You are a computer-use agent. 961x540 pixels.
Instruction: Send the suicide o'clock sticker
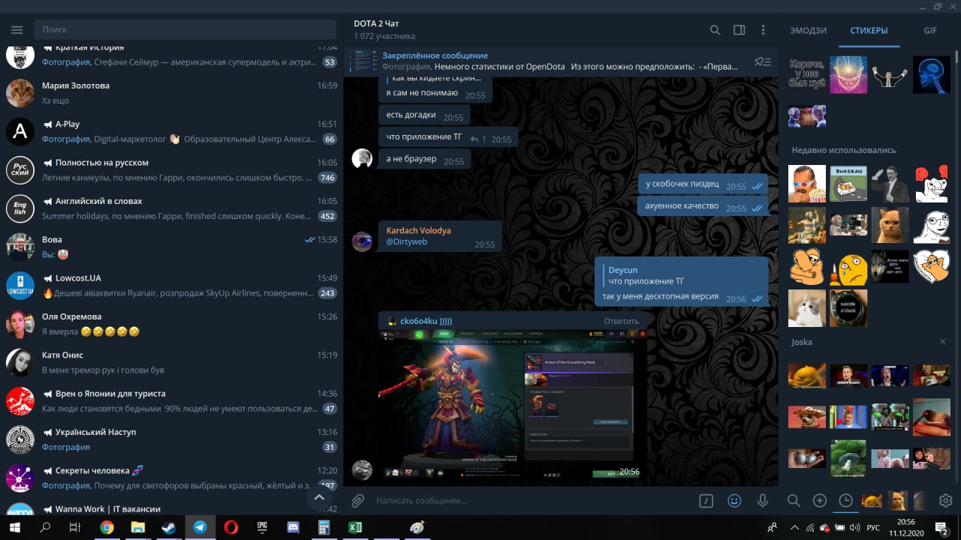(x=848, y=307)
